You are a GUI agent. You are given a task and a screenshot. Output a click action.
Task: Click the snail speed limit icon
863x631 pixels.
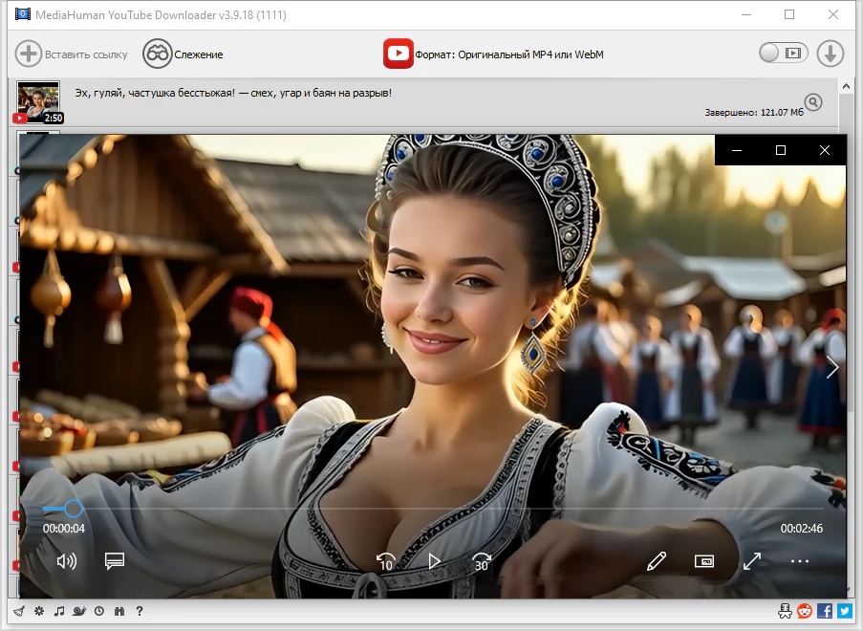[x=79, y=611]
